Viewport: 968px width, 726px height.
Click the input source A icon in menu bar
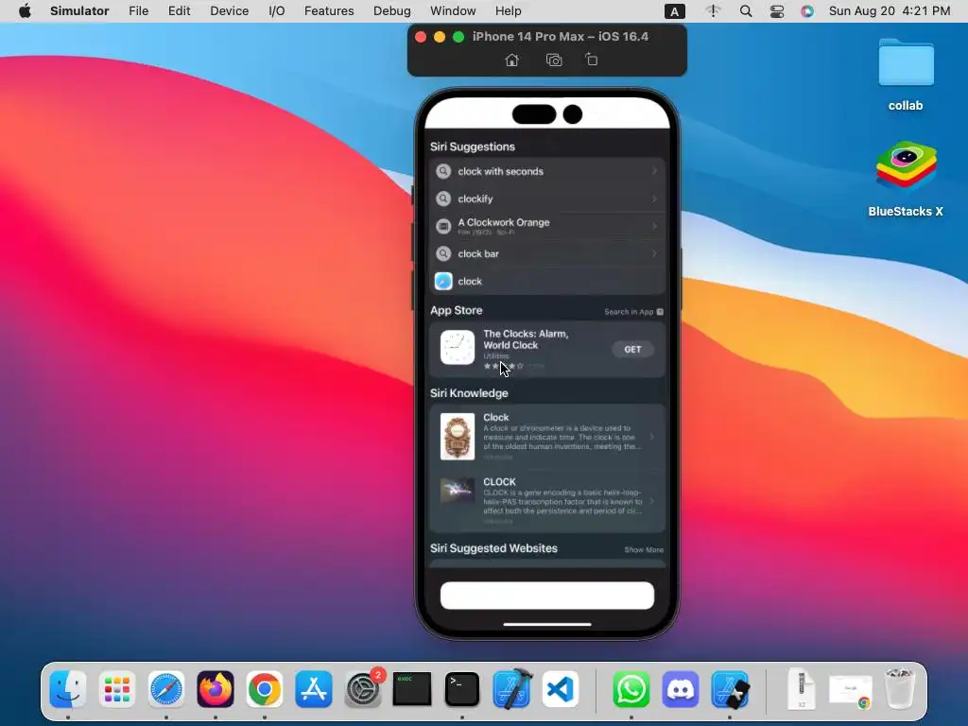pos(674,11)
